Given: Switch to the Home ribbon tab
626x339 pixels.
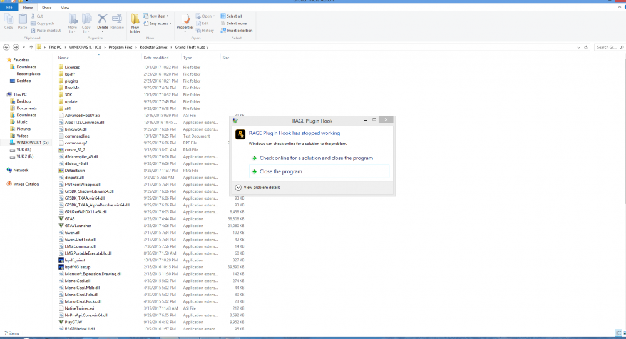Looking at the screenshot, I should coord(28,7).
